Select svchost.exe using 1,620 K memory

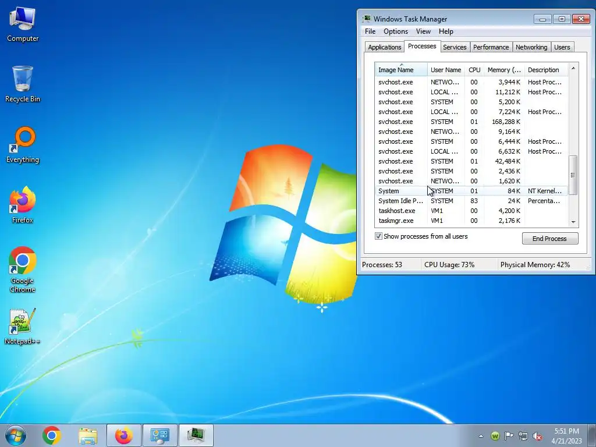(x=471, y=181)
